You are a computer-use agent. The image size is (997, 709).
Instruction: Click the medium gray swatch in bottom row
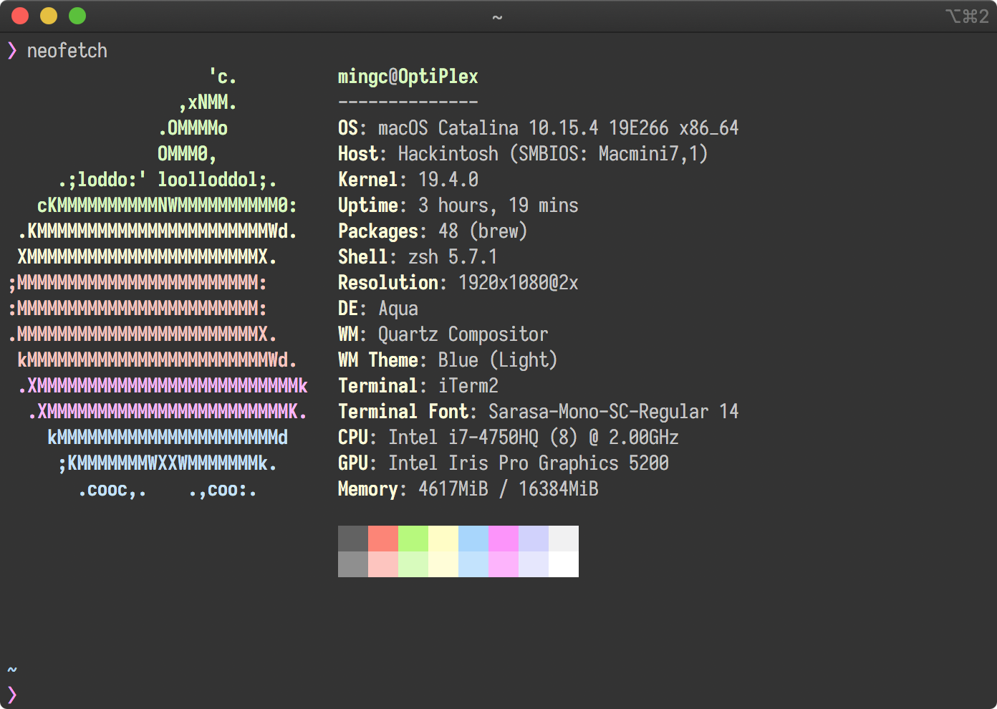(353, 564)
